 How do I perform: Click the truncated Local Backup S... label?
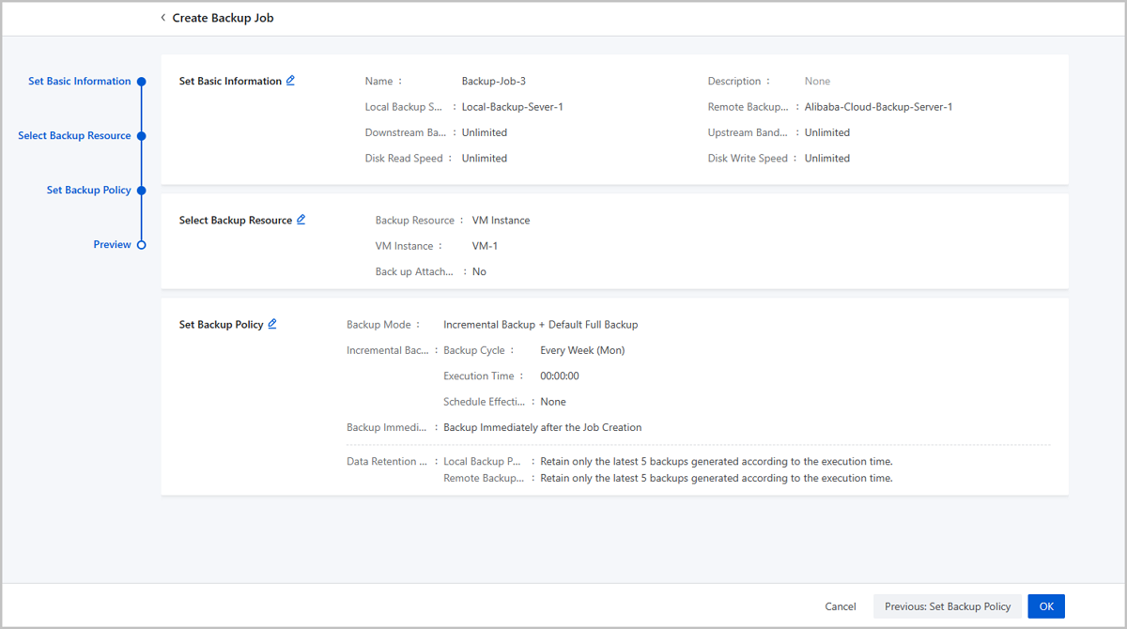(403, 107)
